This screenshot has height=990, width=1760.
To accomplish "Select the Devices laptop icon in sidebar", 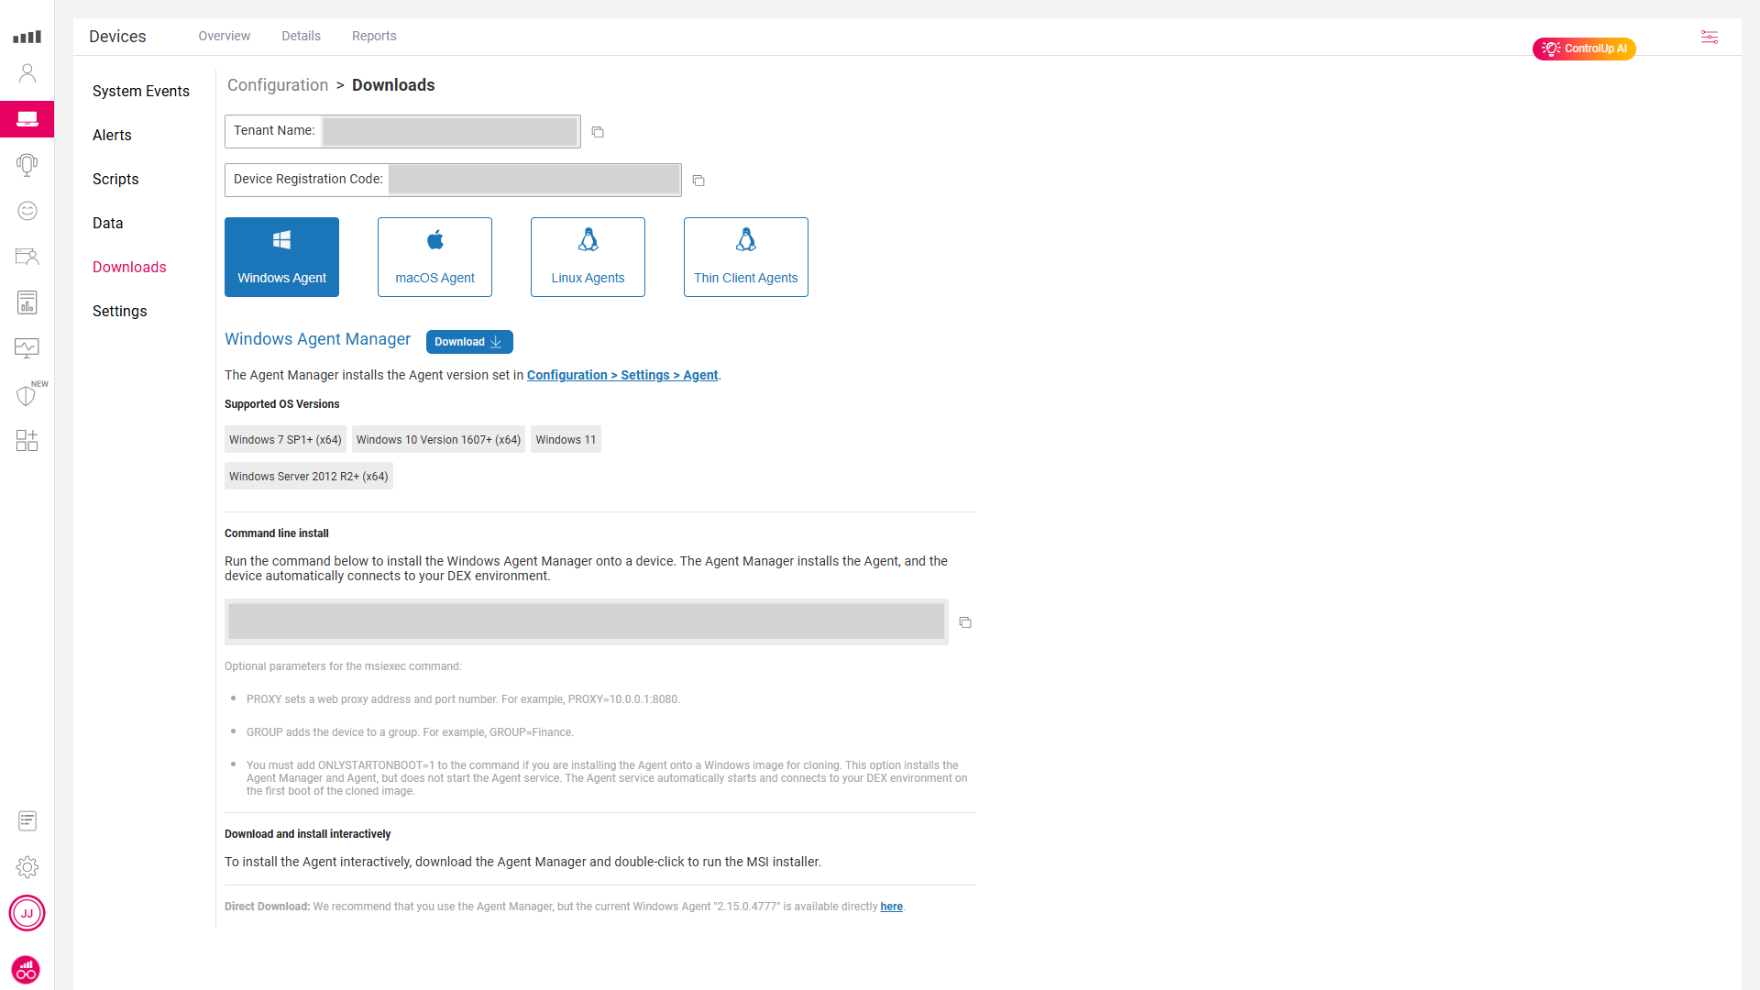I will coord(27,119).
